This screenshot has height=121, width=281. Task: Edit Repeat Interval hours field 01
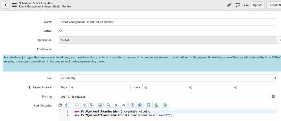click(165, 87)
